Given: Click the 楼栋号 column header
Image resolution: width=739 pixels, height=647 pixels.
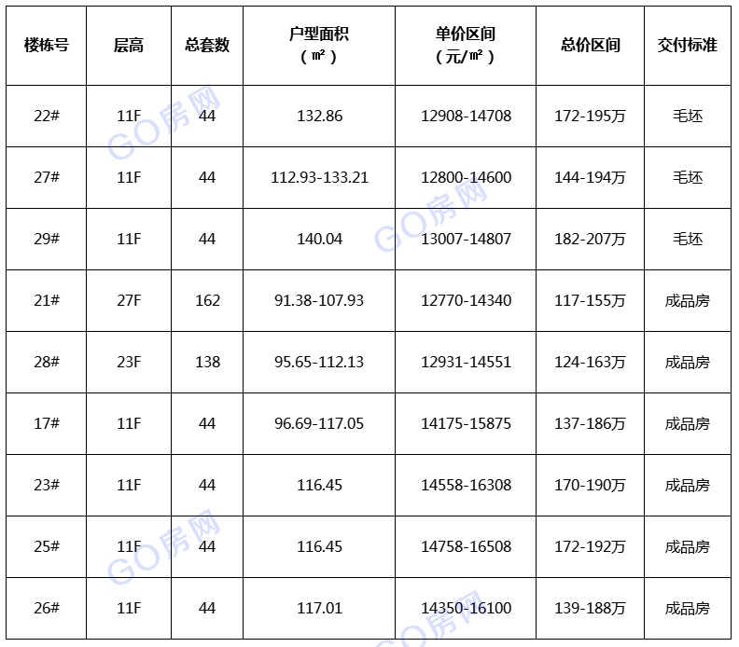Looking at the screenshot, I should tap(47, 46).
